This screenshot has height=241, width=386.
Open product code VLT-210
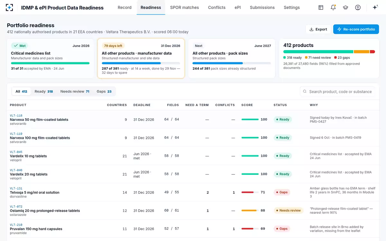[16, 225]
